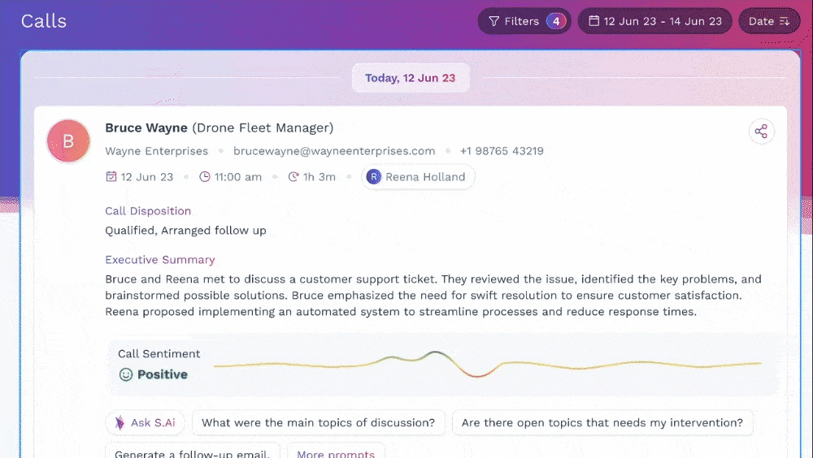
Task: Change the Date sort order
Action: tap(769, 21)
